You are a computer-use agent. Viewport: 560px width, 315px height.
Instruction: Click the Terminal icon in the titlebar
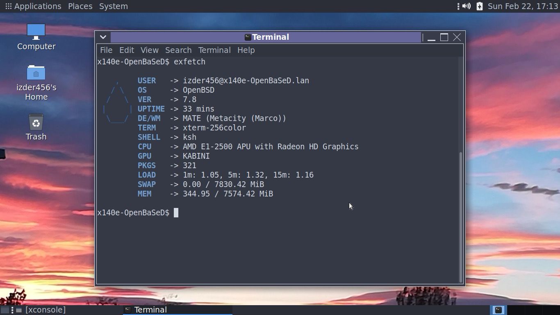pyautogui.click(x=248, y=37)
